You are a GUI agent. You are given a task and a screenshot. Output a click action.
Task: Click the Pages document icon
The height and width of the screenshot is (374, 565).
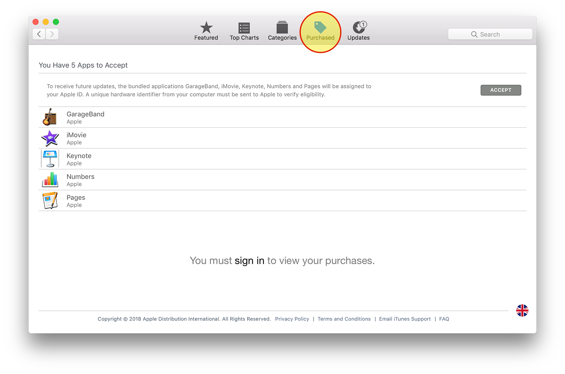point(50,201)
